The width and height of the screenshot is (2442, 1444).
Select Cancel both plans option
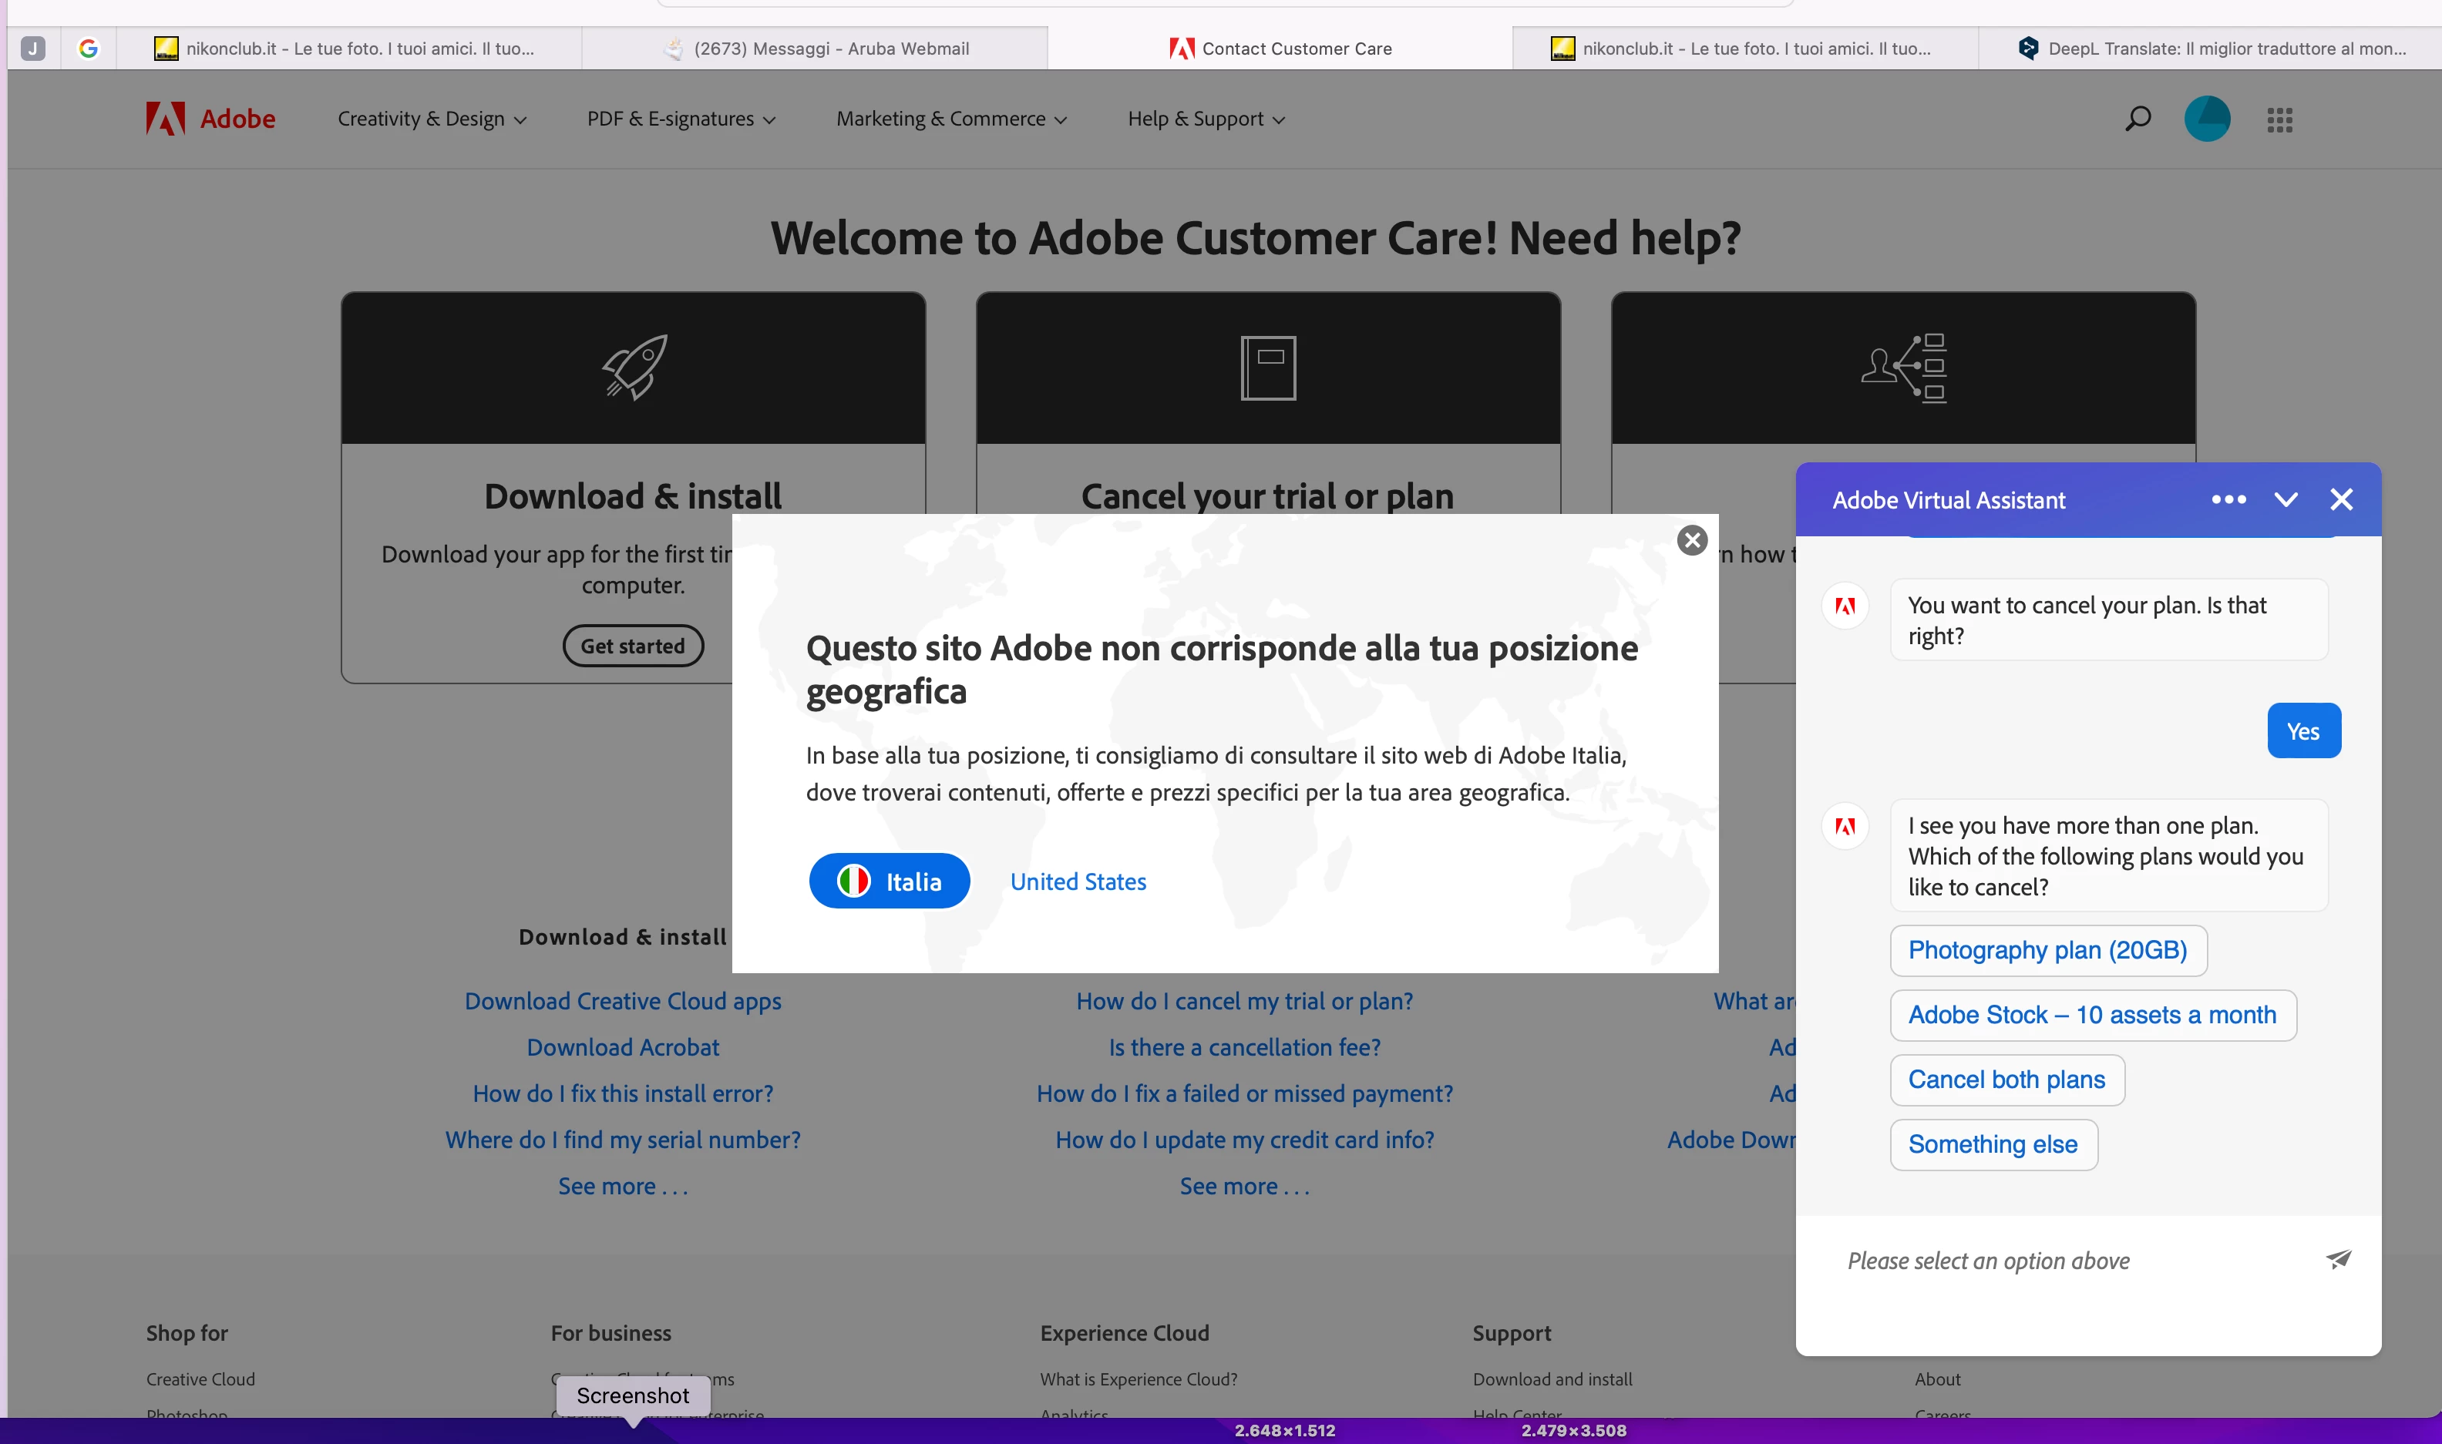[x=2006, y=1079]
